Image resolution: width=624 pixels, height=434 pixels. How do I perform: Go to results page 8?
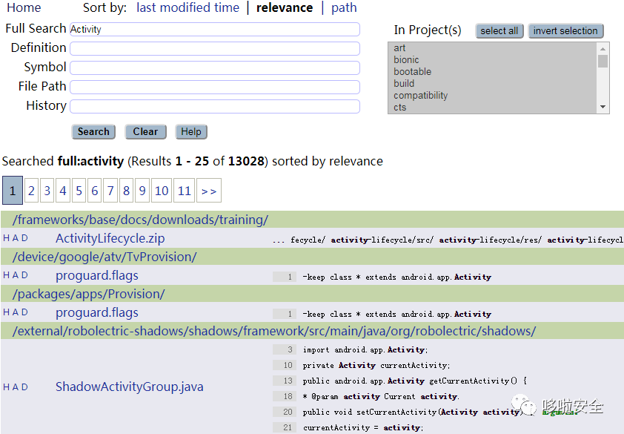[126, 191]
